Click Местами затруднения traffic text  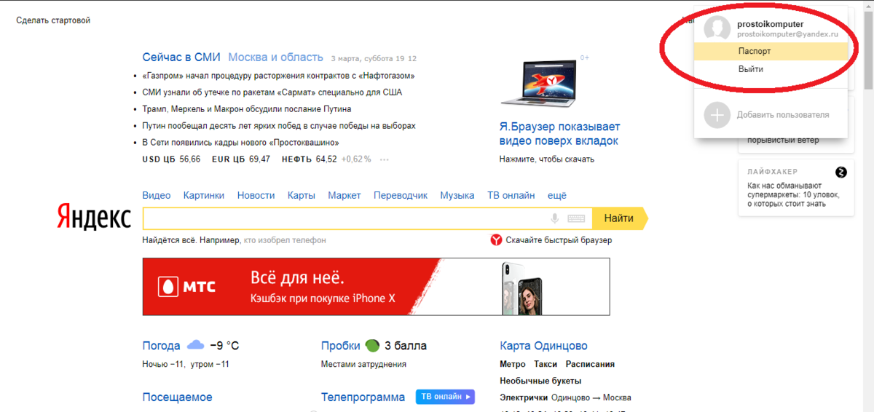363,364
